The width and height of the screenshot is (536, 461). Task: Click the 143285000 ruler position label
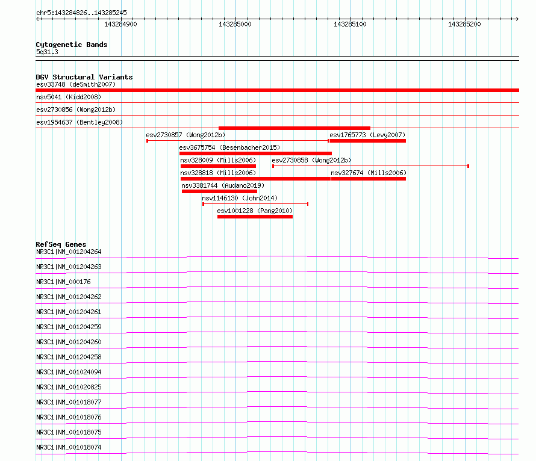(235, 24)
